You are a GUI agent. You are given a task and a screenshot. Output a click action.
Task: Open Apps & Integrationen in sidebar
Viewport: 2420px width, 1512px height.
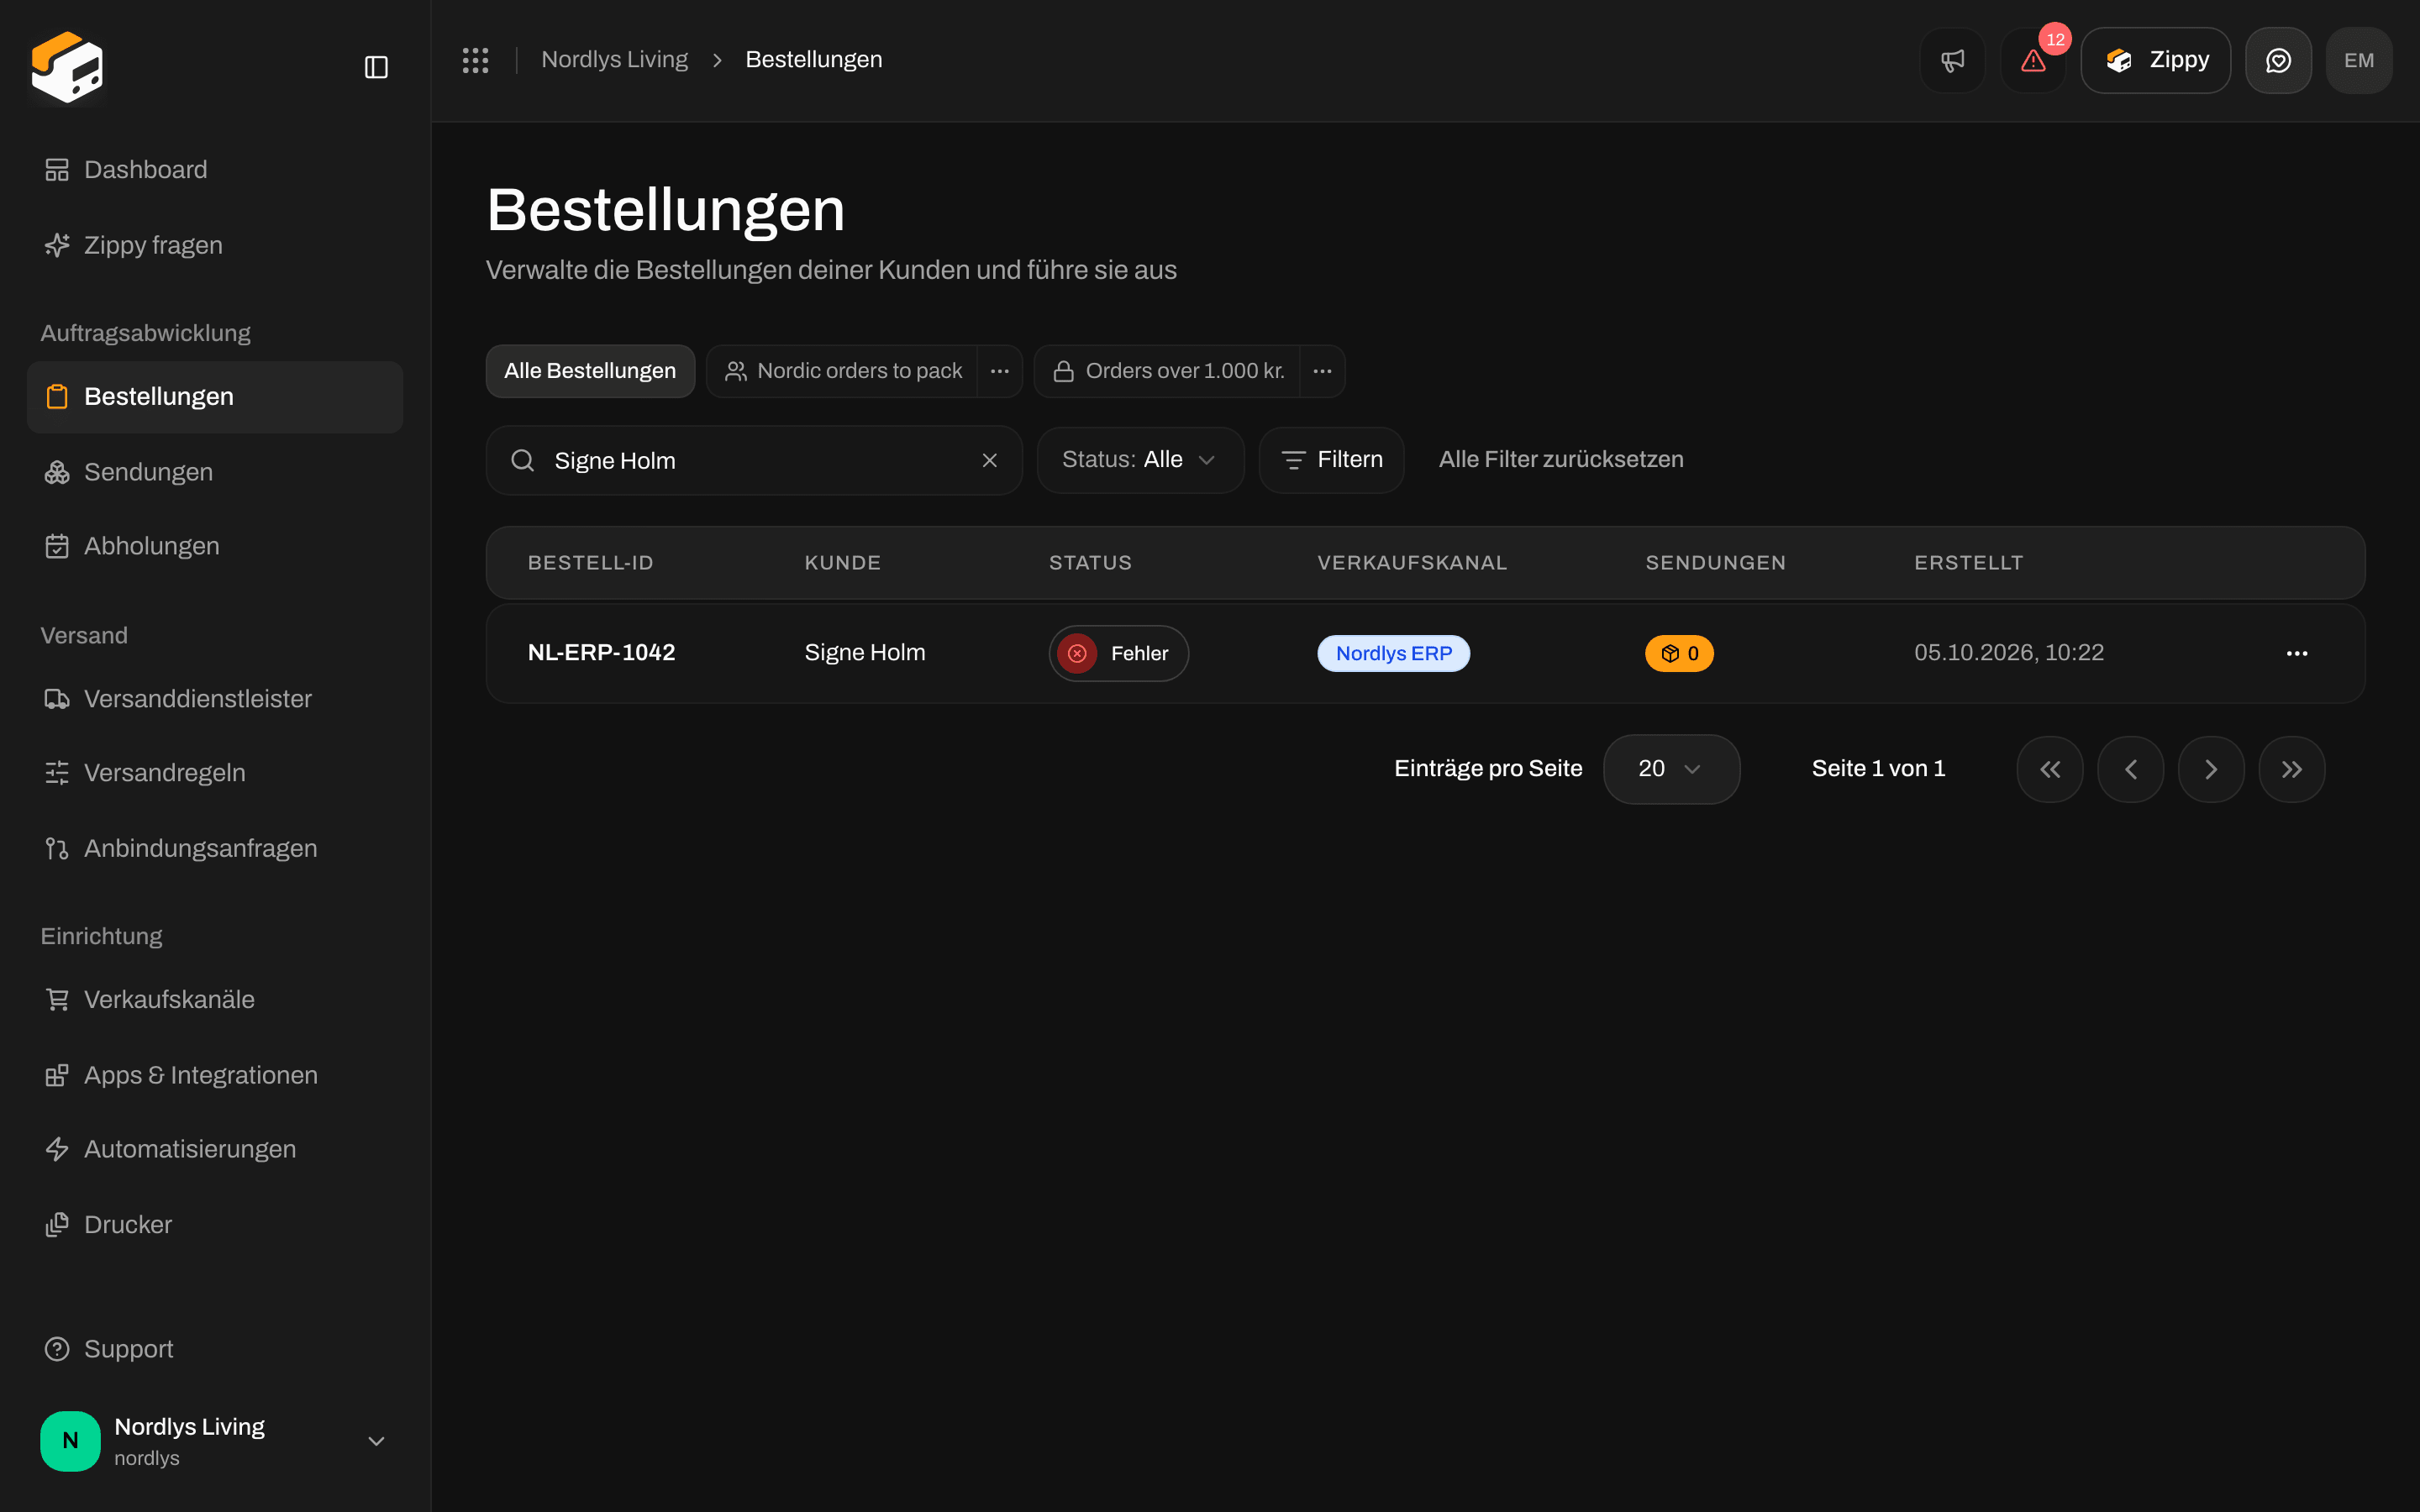pos(215,1075)
